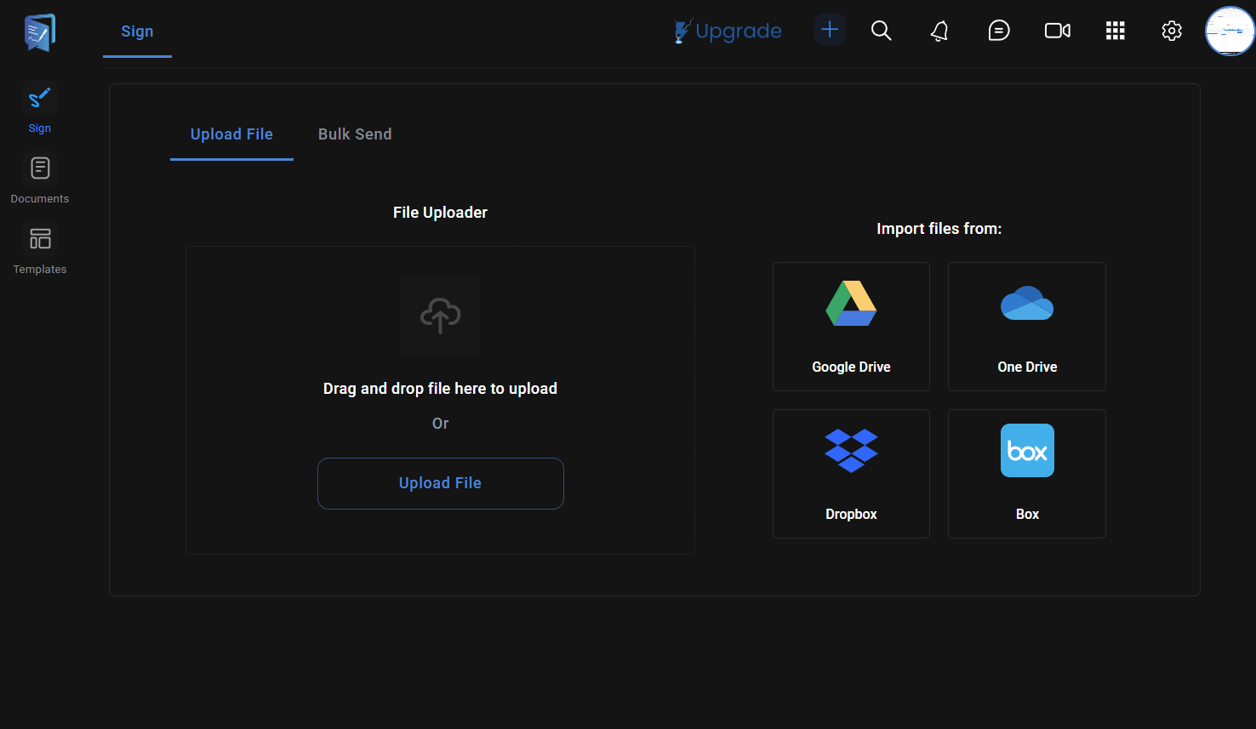Select the Upload File tab

click(231, 134)
